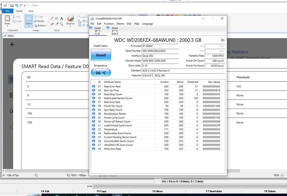The width and height of the screenshot is (287, 196).
Task: Click the Power On Hours value 4238 hours
Action: [215, 66]
